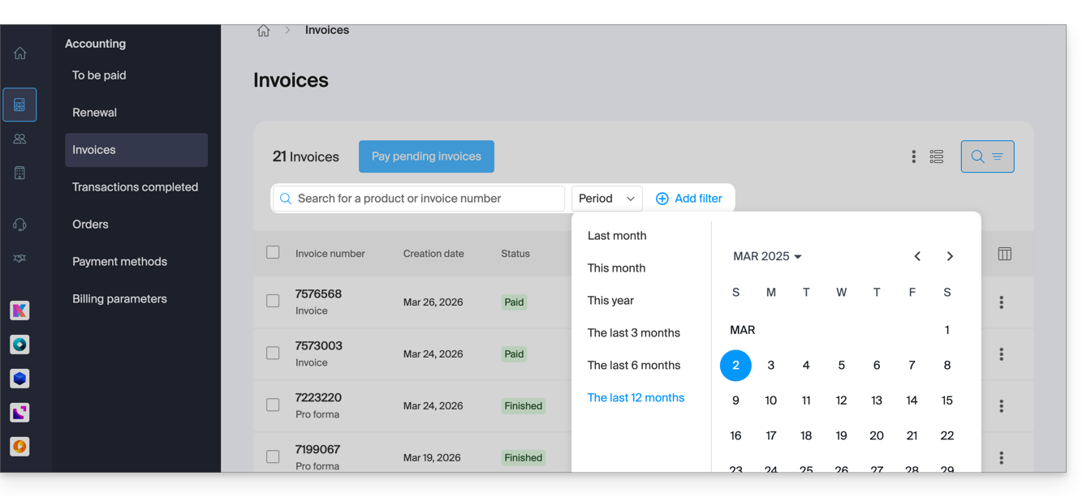
Task: Open Payment methods in the sidebar
Action: click(119, 262)
